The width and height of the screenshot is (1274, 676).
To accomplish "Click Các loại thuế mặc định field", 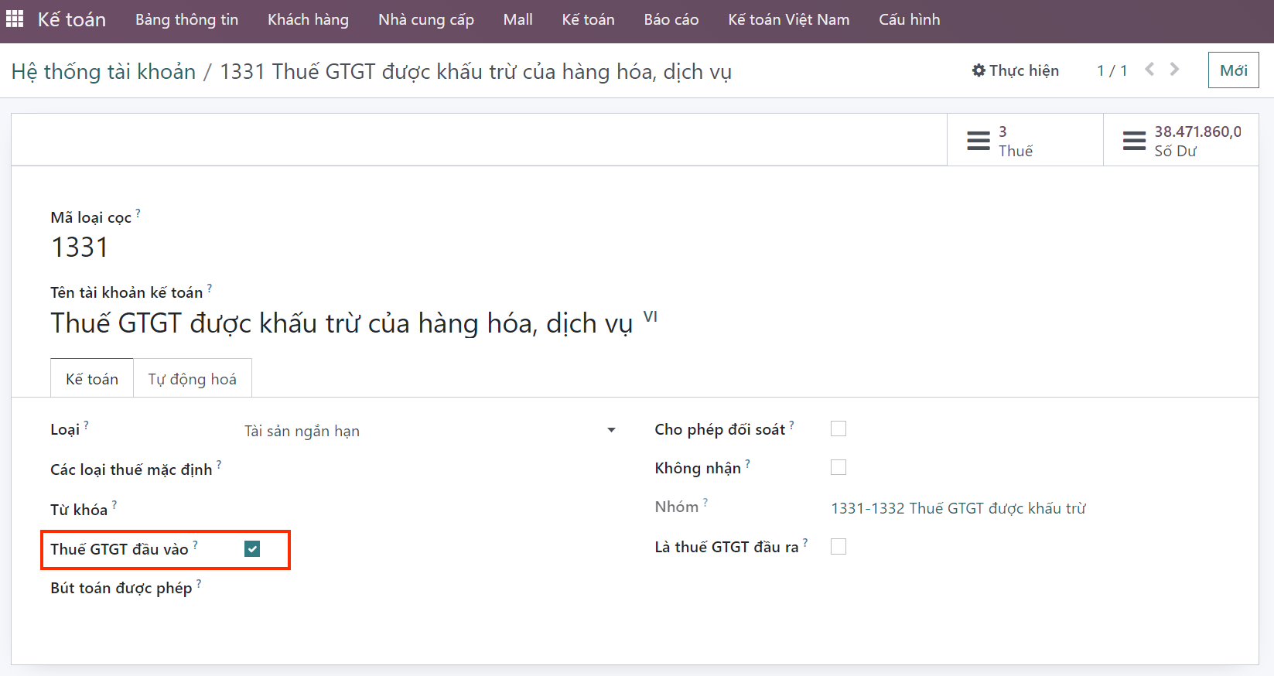I will pyautogui.click(x=430, y=470).
